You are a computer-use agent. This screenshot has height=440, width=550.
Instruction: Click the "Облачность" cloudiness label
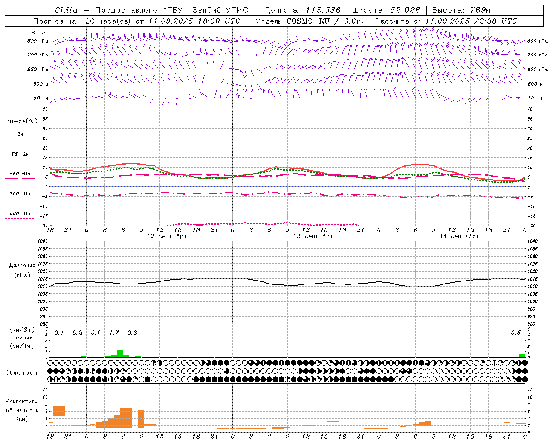22,373
